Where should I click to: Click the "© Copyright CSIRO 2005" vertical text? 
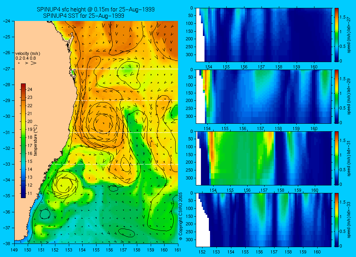coord(180,216)
